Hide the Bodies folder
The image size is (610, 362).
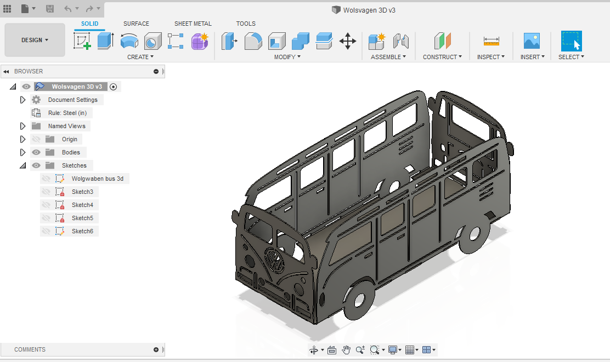click(x=36, y=152)
